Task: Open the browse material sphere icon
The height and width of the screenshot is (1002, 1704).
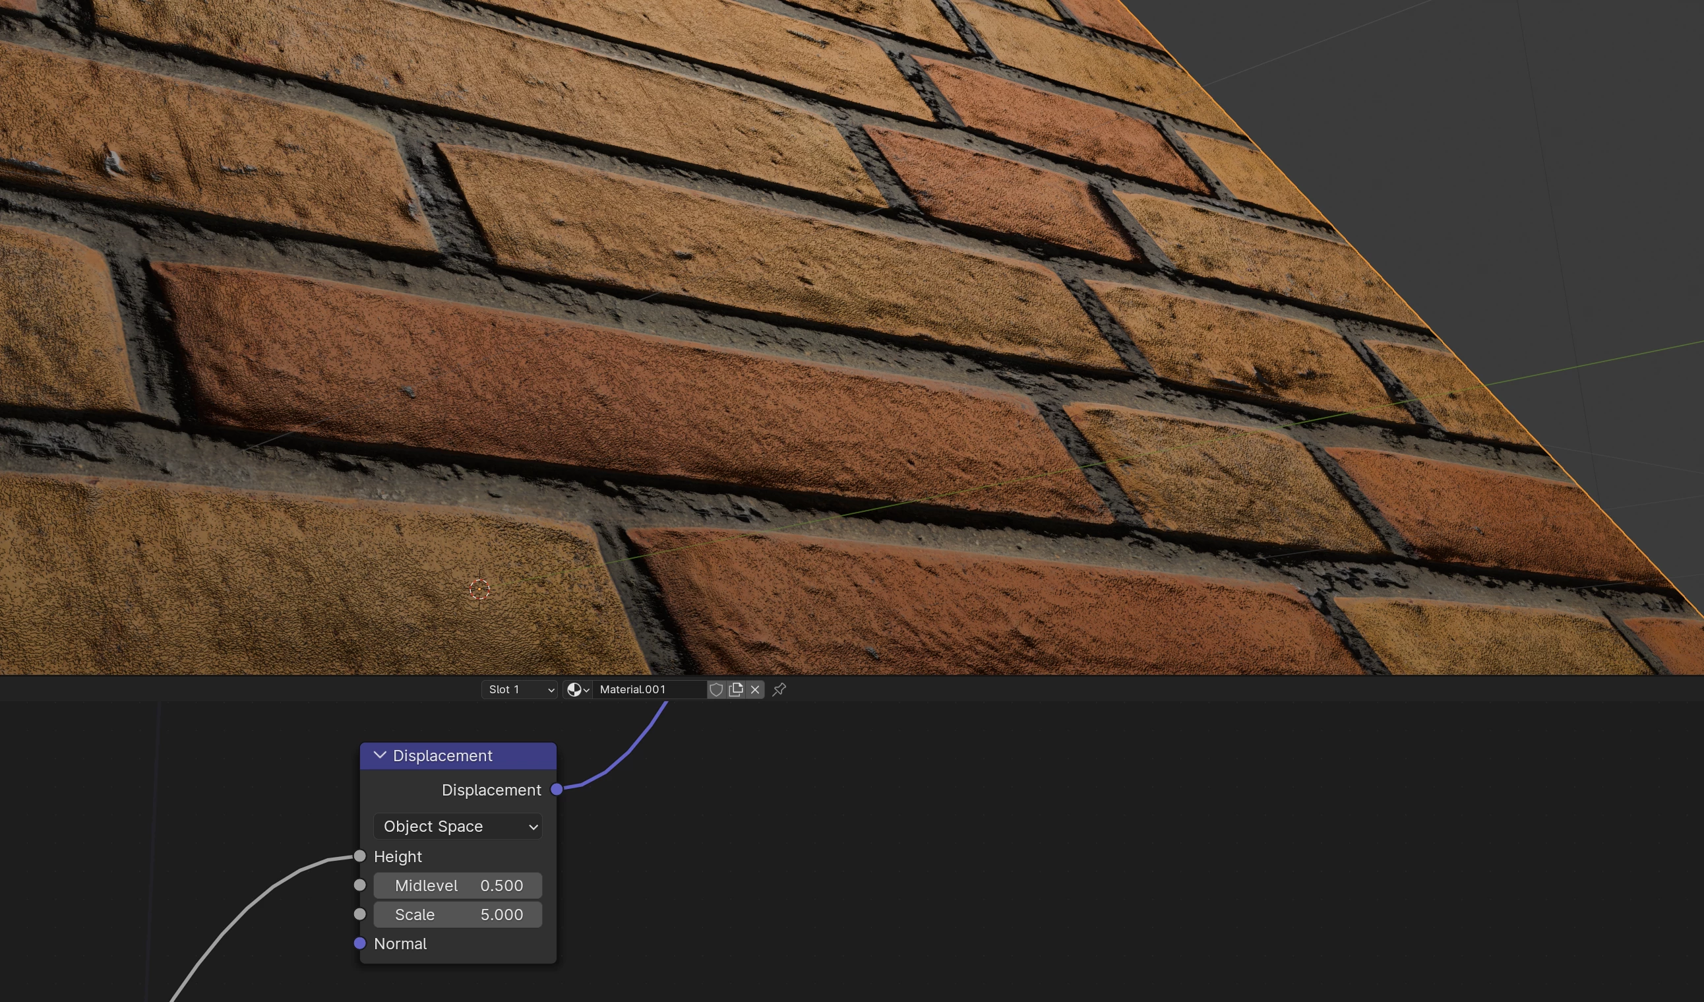Action: (577, 689)
